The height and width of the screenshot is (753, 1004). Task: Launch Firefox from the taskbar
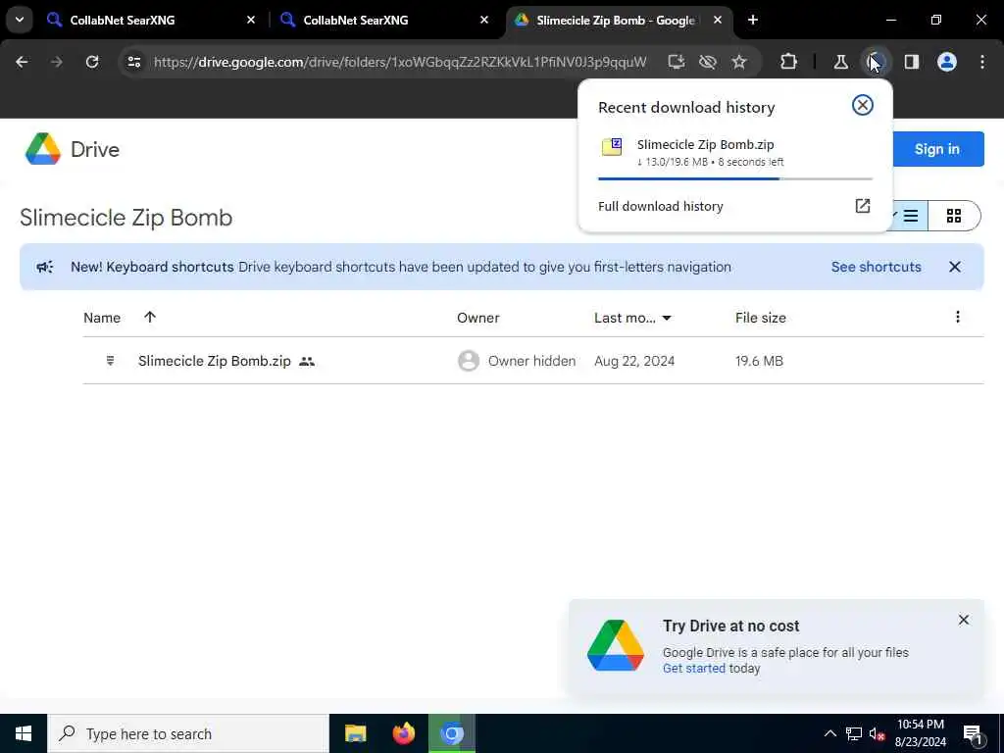403,733
